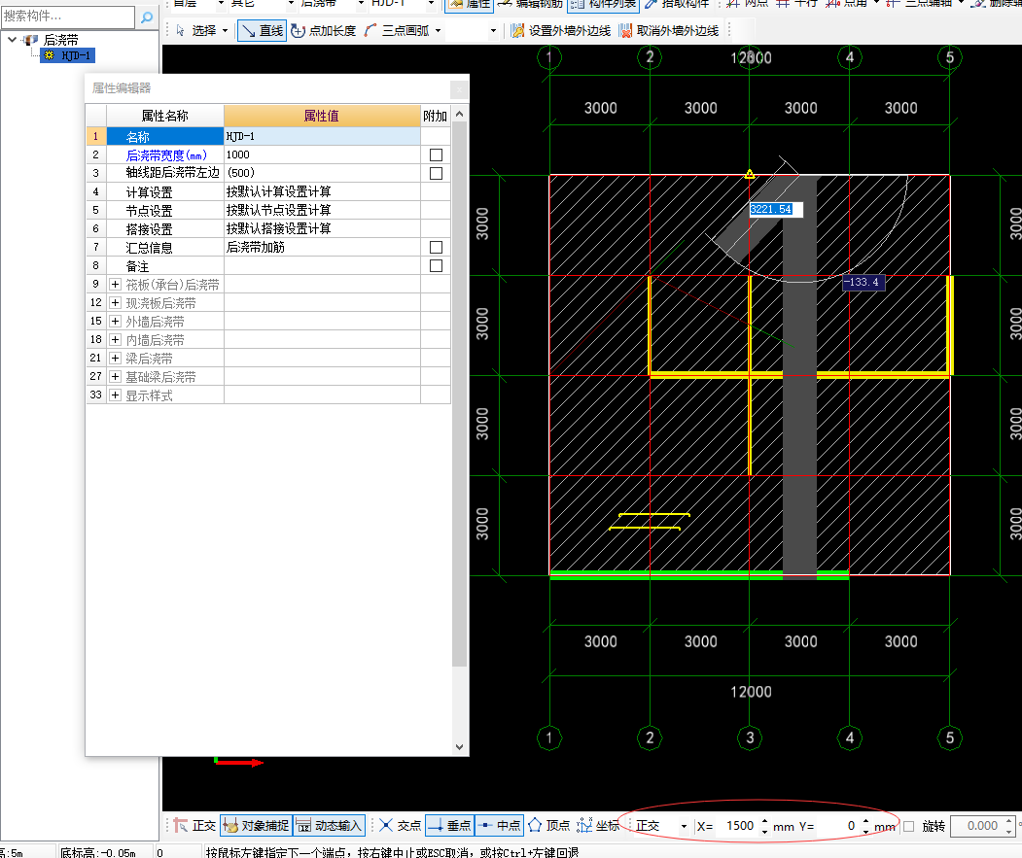The height and width of the screenshot is (858, 1022).
Task: Click the 3221.54 dynamic input box
Action: (x=776, y=209)
